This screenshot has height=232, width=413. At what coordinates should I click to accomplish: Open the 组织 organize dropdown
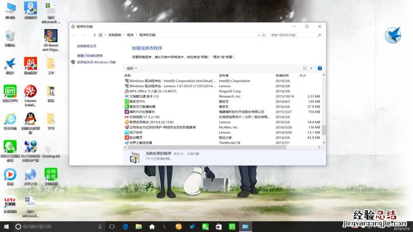point(132,68)
